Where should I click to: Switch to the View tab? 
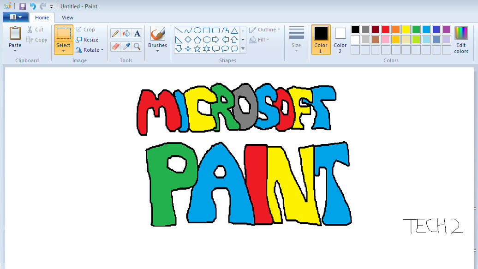coord(68,18)
